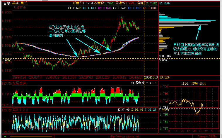Click the 20040527 date label
The image size is (222, 138).
pos(136,78)
